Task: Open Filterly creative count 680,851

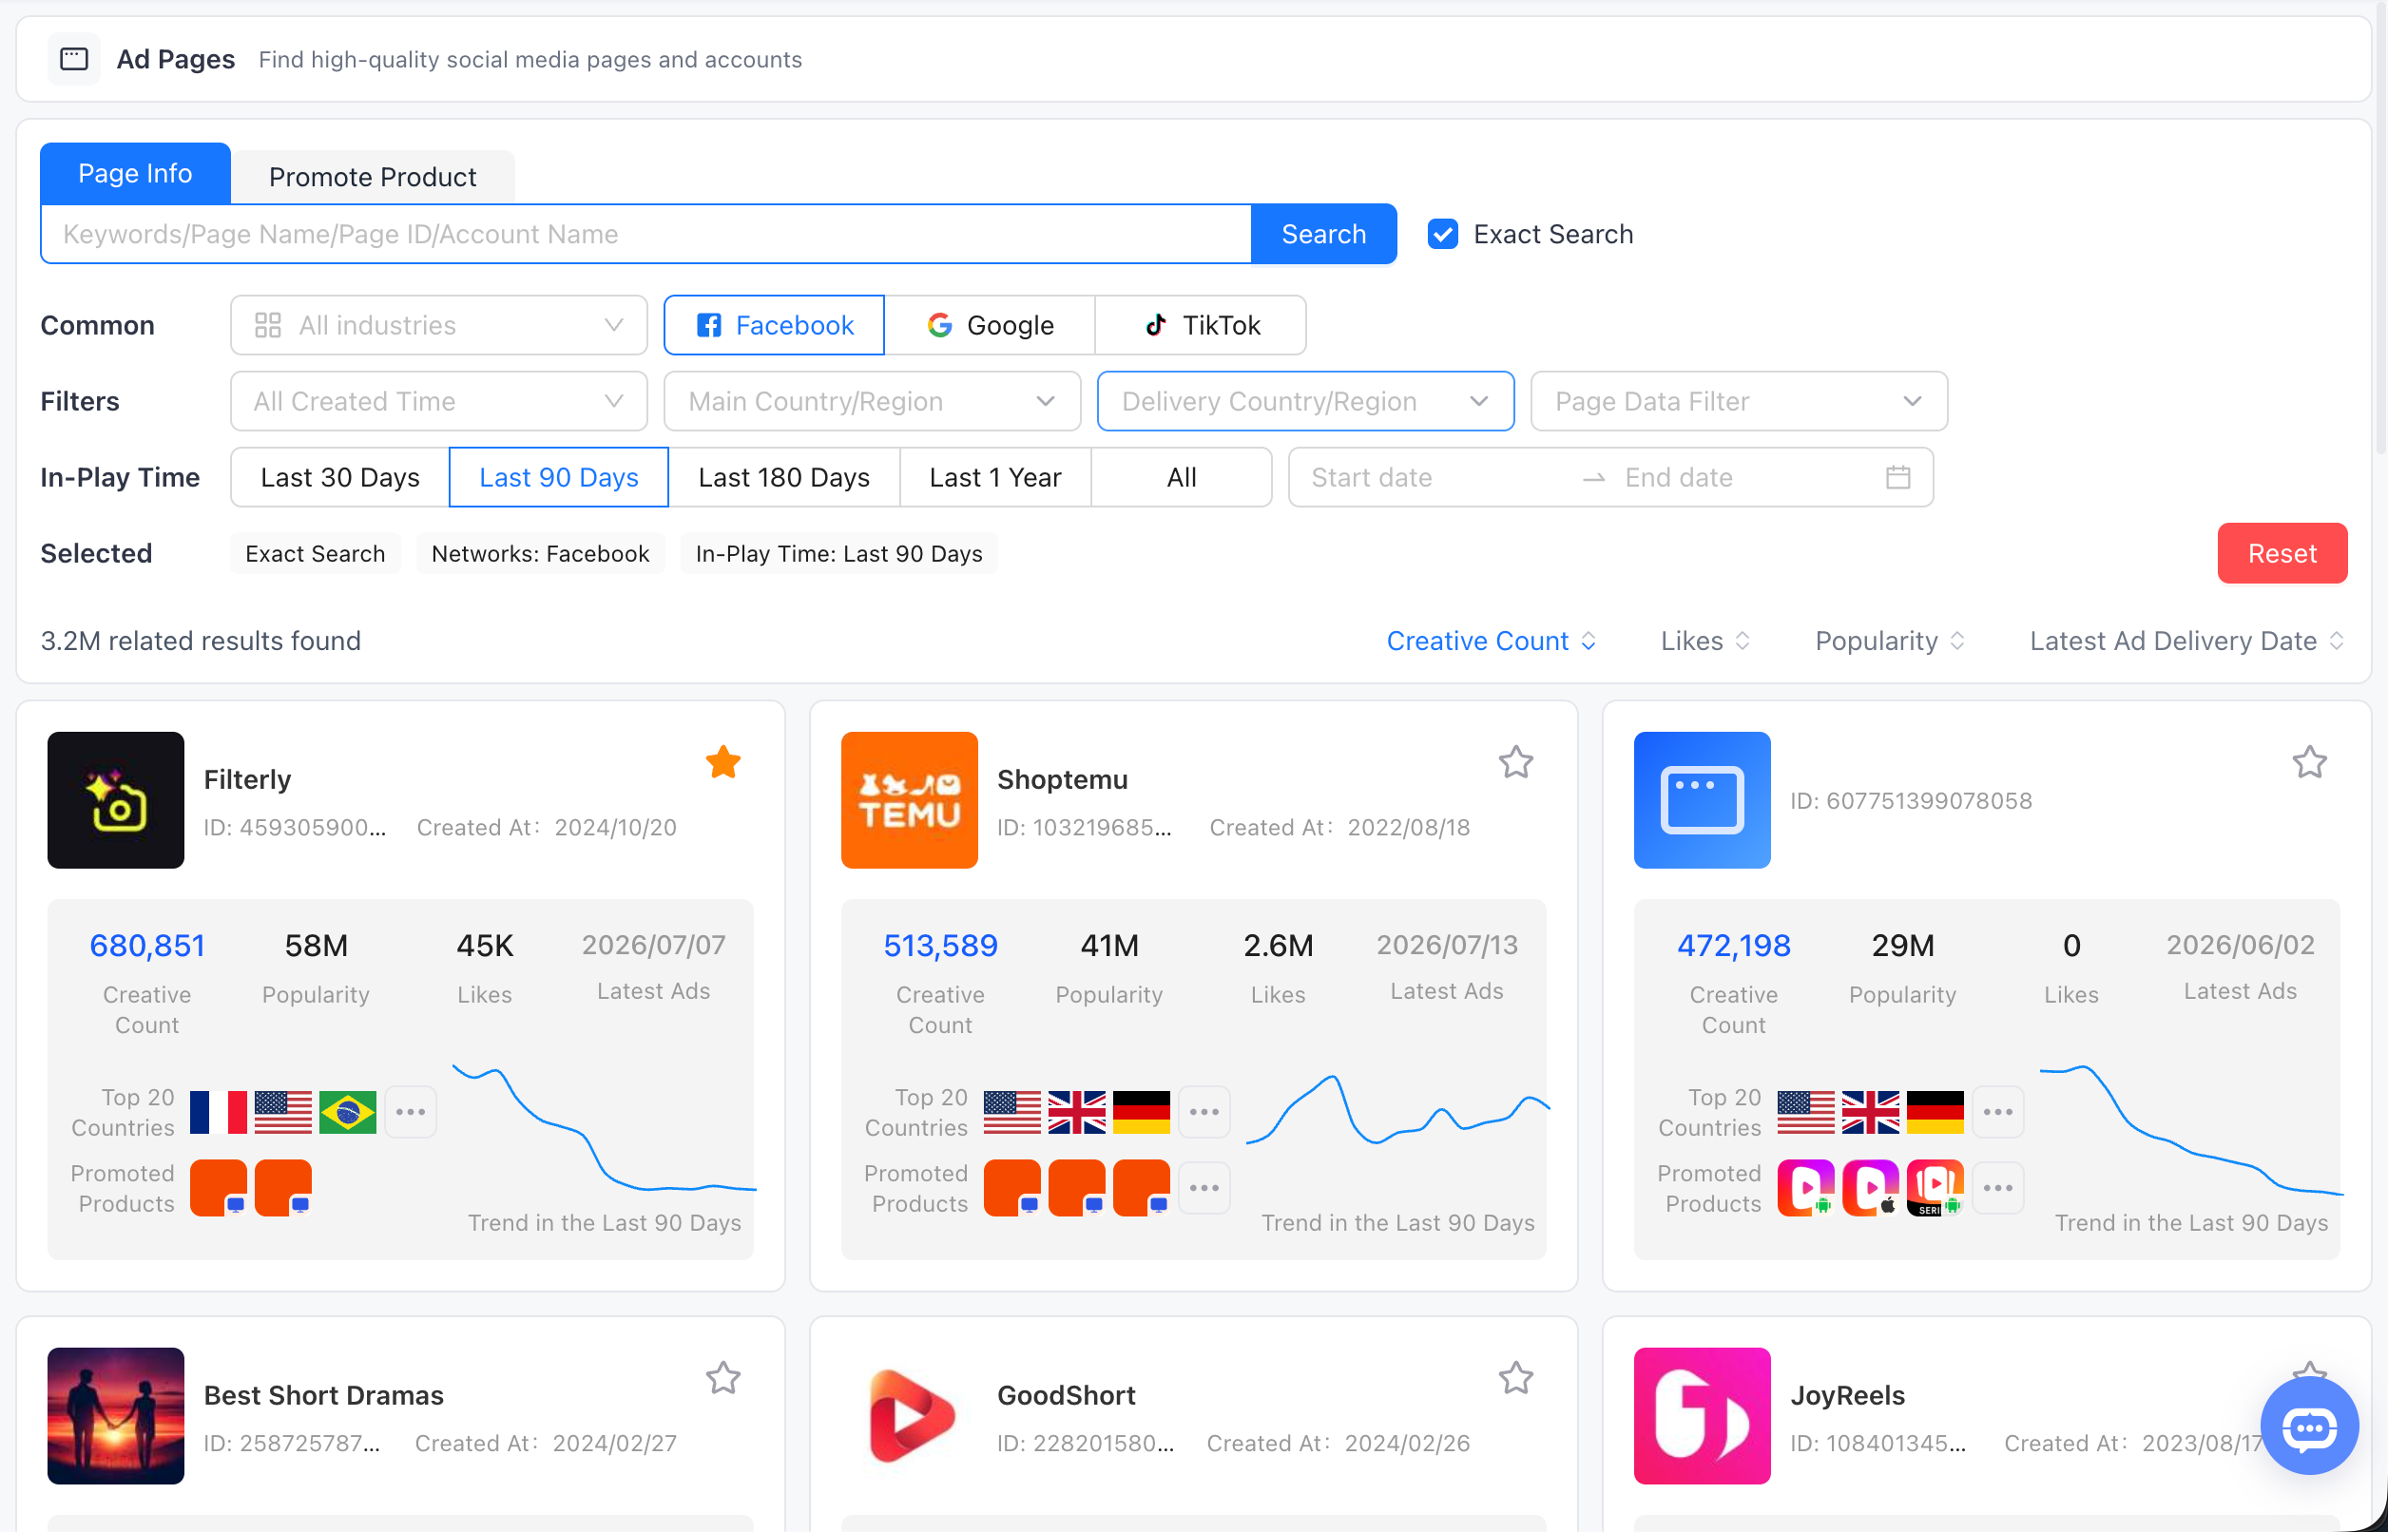Action: [x=147, y=945]
